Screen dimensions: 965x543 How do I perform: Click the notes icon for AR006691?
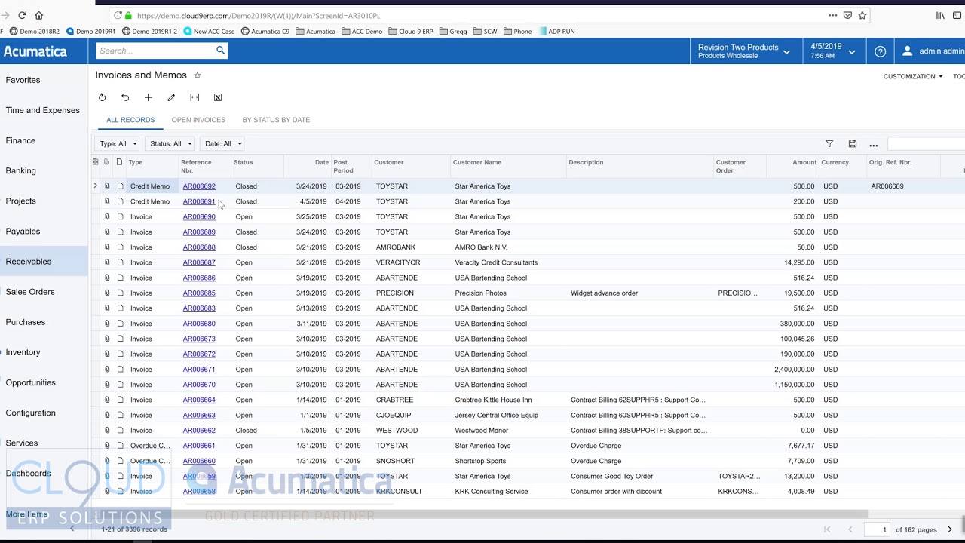120,201
